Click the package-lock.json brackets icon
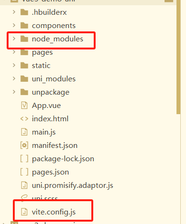The image size is (186, 224). pos(24,159)
